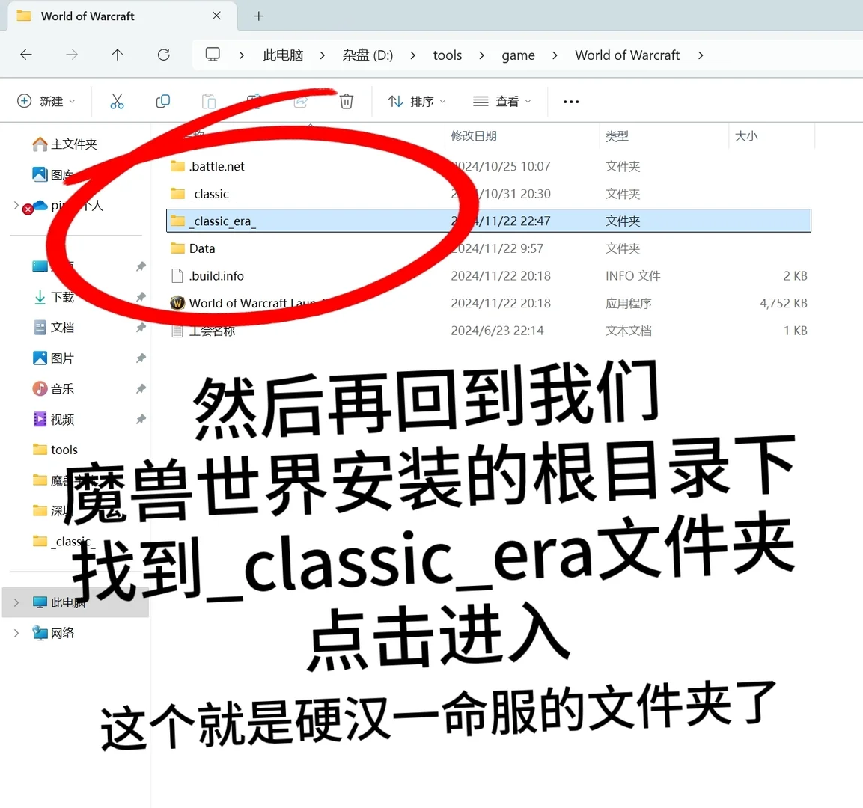
Task: Go forward with the right arrow
Action: (72, 55)
